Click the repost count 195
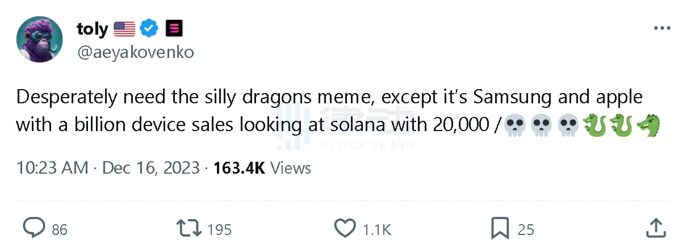Viewport: 691px width, 252px height. click(220, 229)
